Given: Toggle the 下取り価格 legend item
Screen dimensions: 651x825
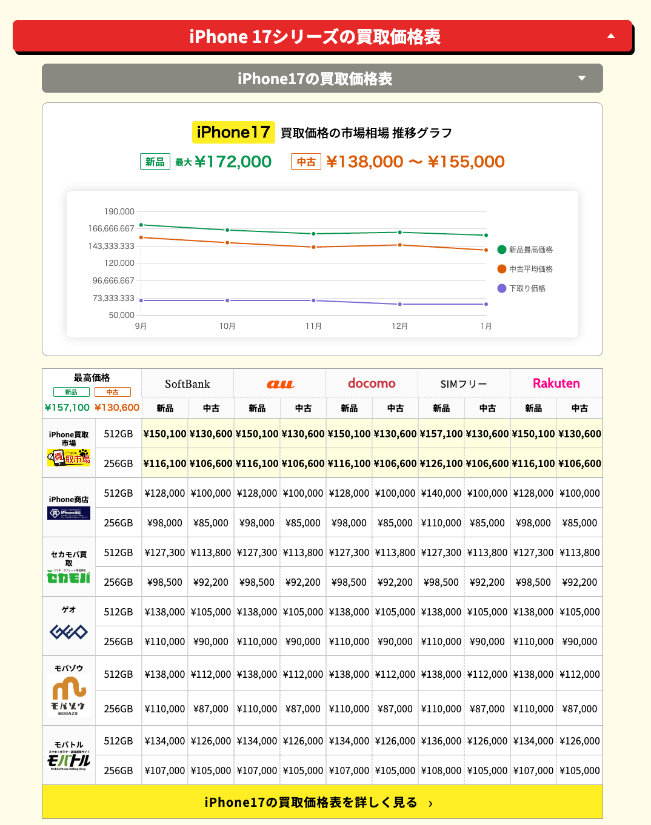Looking at the screenshot, I should click(x=521, y=288).
